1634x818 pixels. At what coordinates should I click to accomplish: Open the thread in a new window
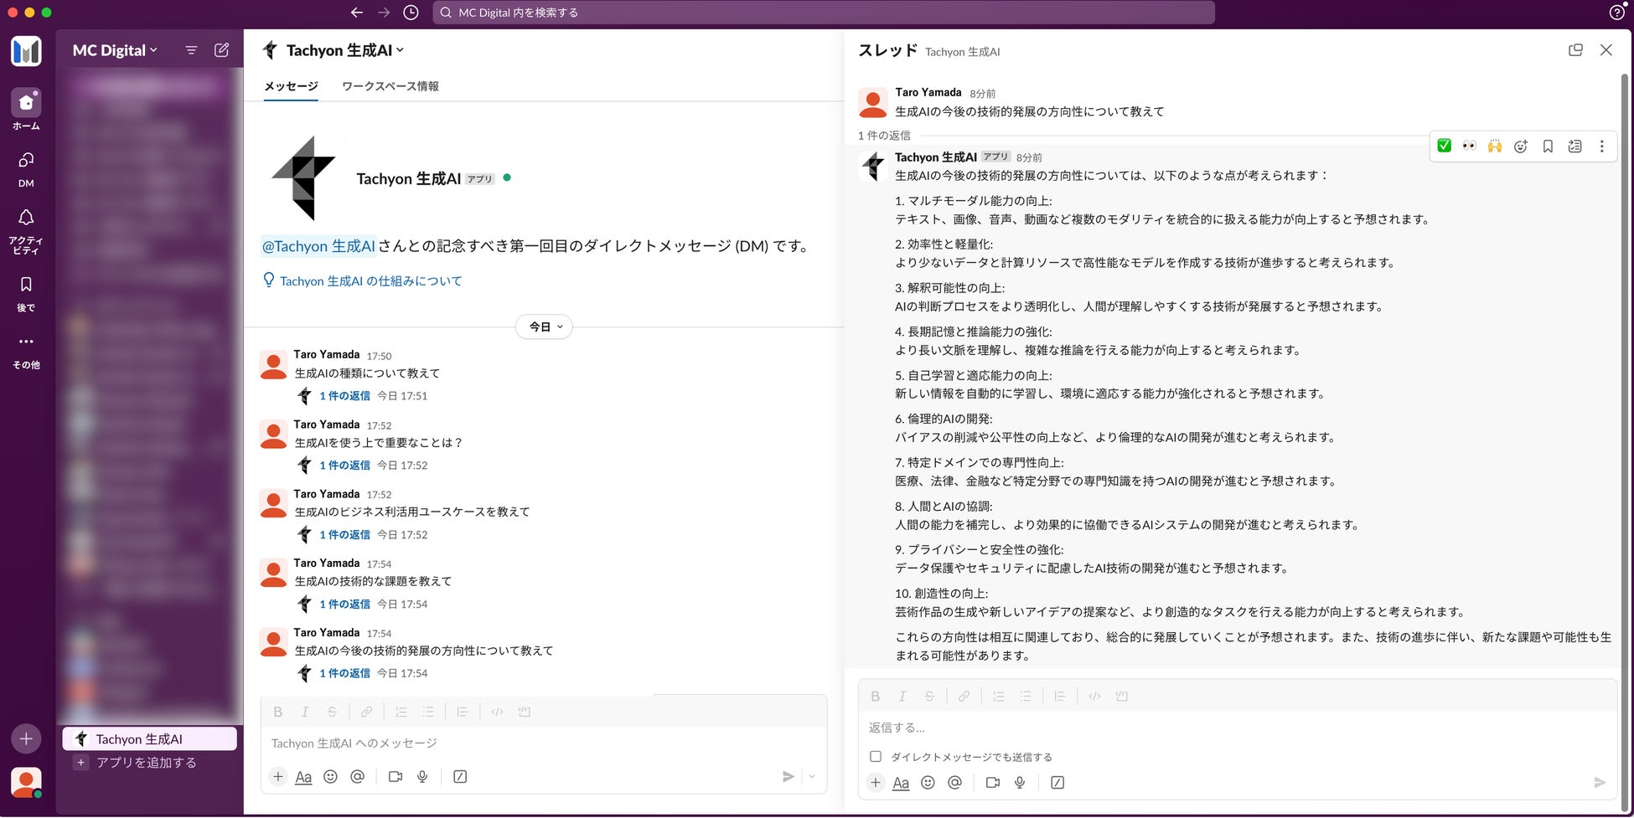1575,50
